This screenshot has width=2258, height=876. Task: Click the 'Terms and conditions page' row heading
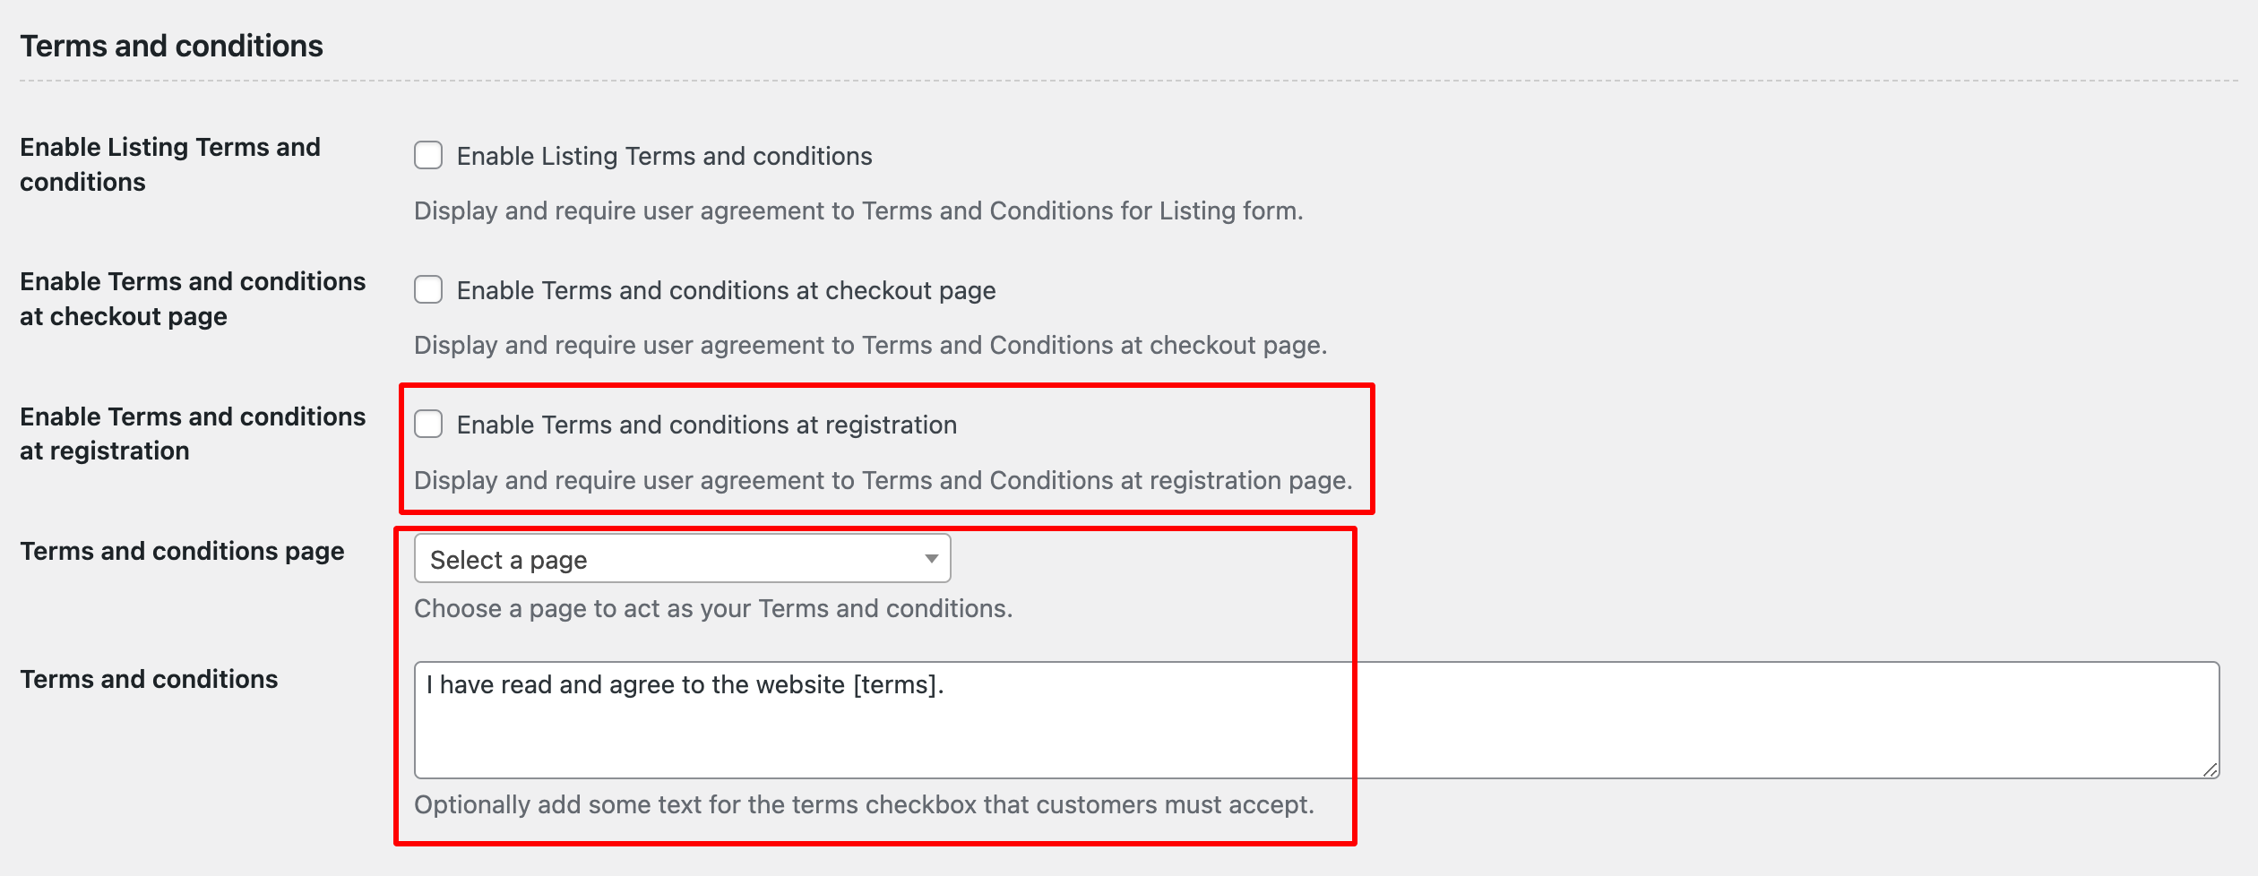(182, 551)
